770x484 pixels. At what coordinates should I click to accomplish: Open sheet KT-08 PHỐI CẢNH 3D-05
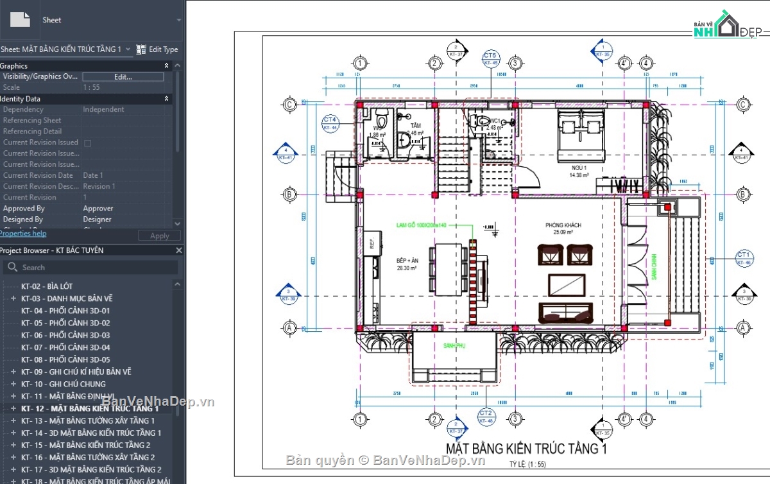[65, 359]
